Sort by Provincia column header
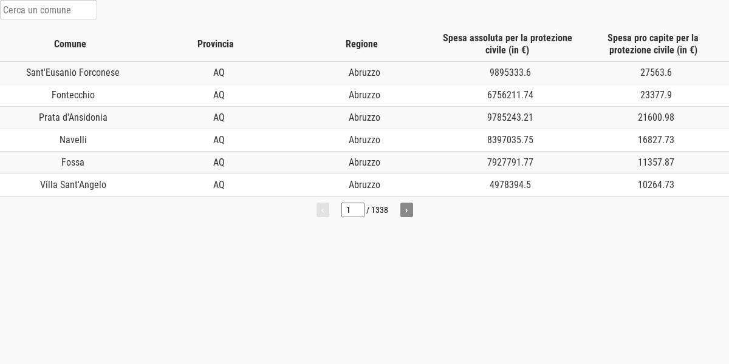The width and height of the screenshot is (729, 364). click(x=216, y=44)
